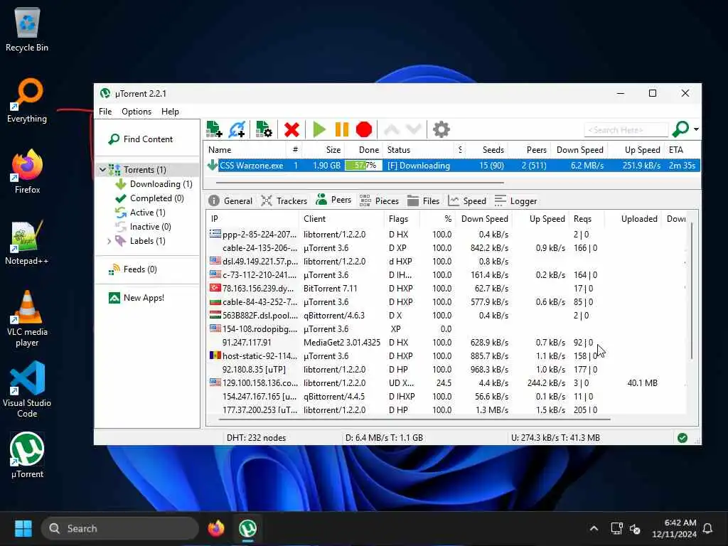
Task: Click the Windows Start button
Action: (x=23, y=528)
